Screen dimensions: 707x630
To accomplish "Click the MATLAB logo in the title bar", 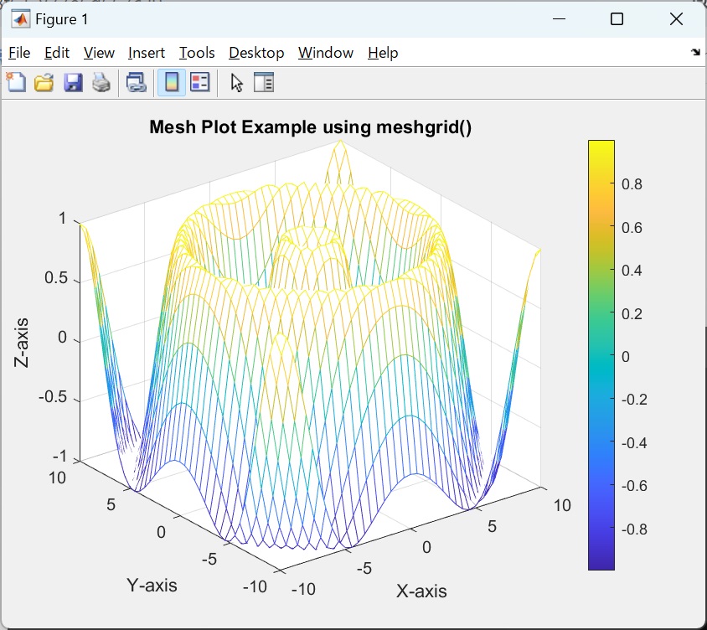I will [x=21, y=19].
